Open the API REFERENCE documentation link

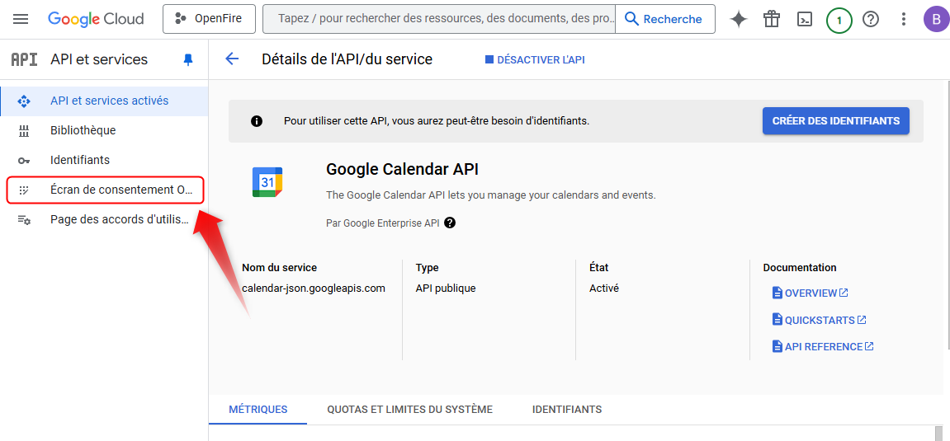[824, 347]
